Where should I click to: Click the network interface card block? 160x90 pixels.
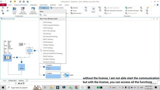click(x=7, y=58)
